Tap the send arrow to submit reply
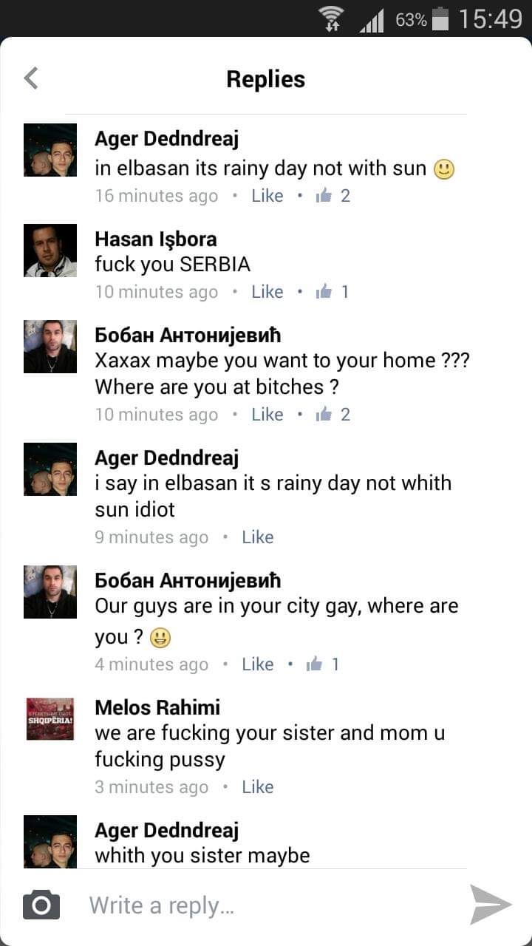Viewport: 532px width, 946px height. (490, 904)
